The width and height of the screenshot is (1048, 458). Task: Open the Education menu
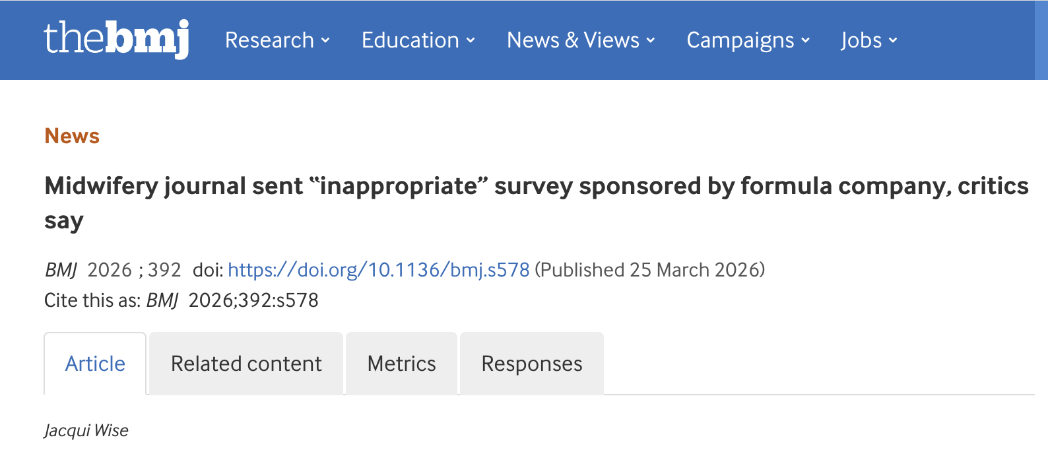(x=410, y=40)
